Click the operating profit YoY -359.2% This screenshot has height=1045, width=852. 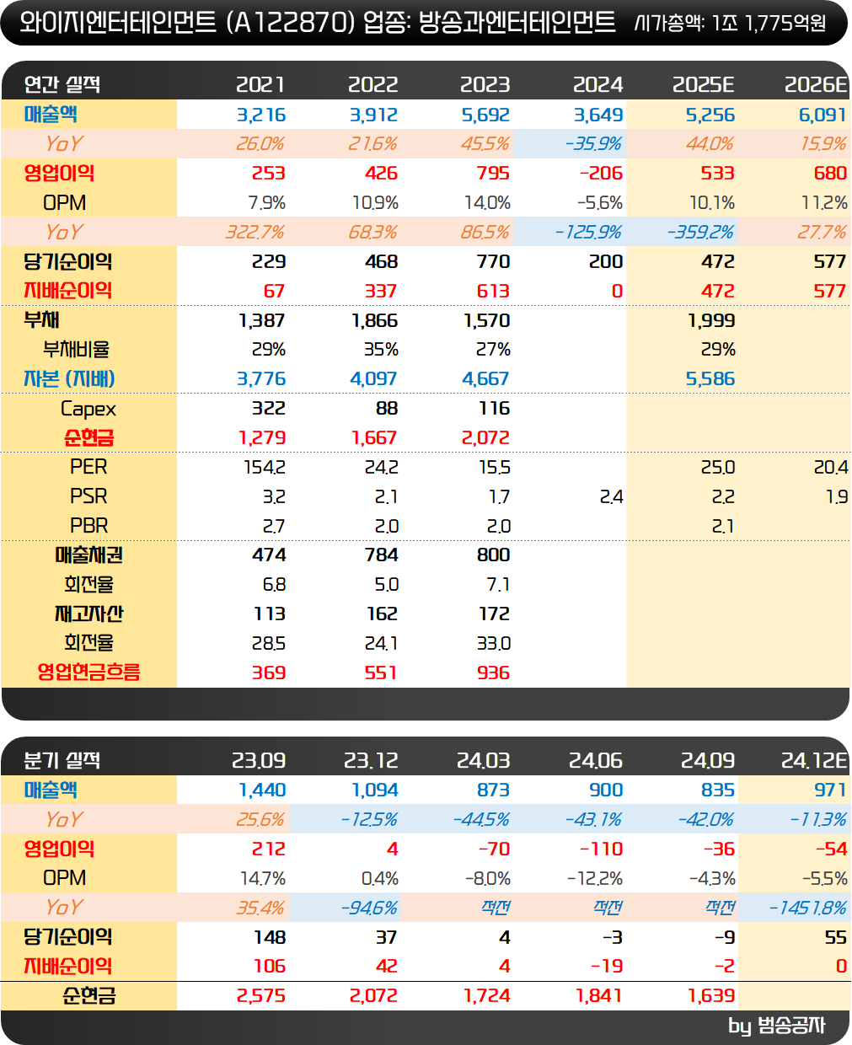pyautogui.click(x=700, y=232)
